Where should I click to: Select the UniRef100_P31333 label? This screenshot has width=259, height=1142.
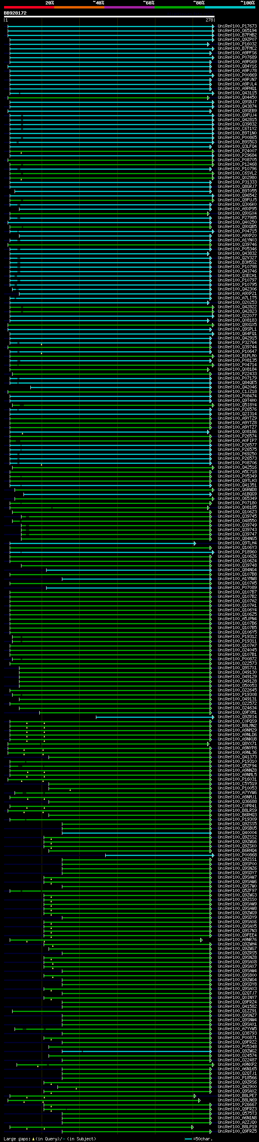point(237,182)
